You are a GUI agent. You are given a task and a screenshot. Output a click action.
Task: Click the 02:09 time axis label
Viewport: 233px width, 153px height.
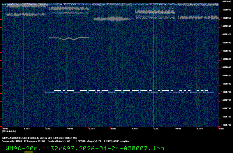coord(200,129)
